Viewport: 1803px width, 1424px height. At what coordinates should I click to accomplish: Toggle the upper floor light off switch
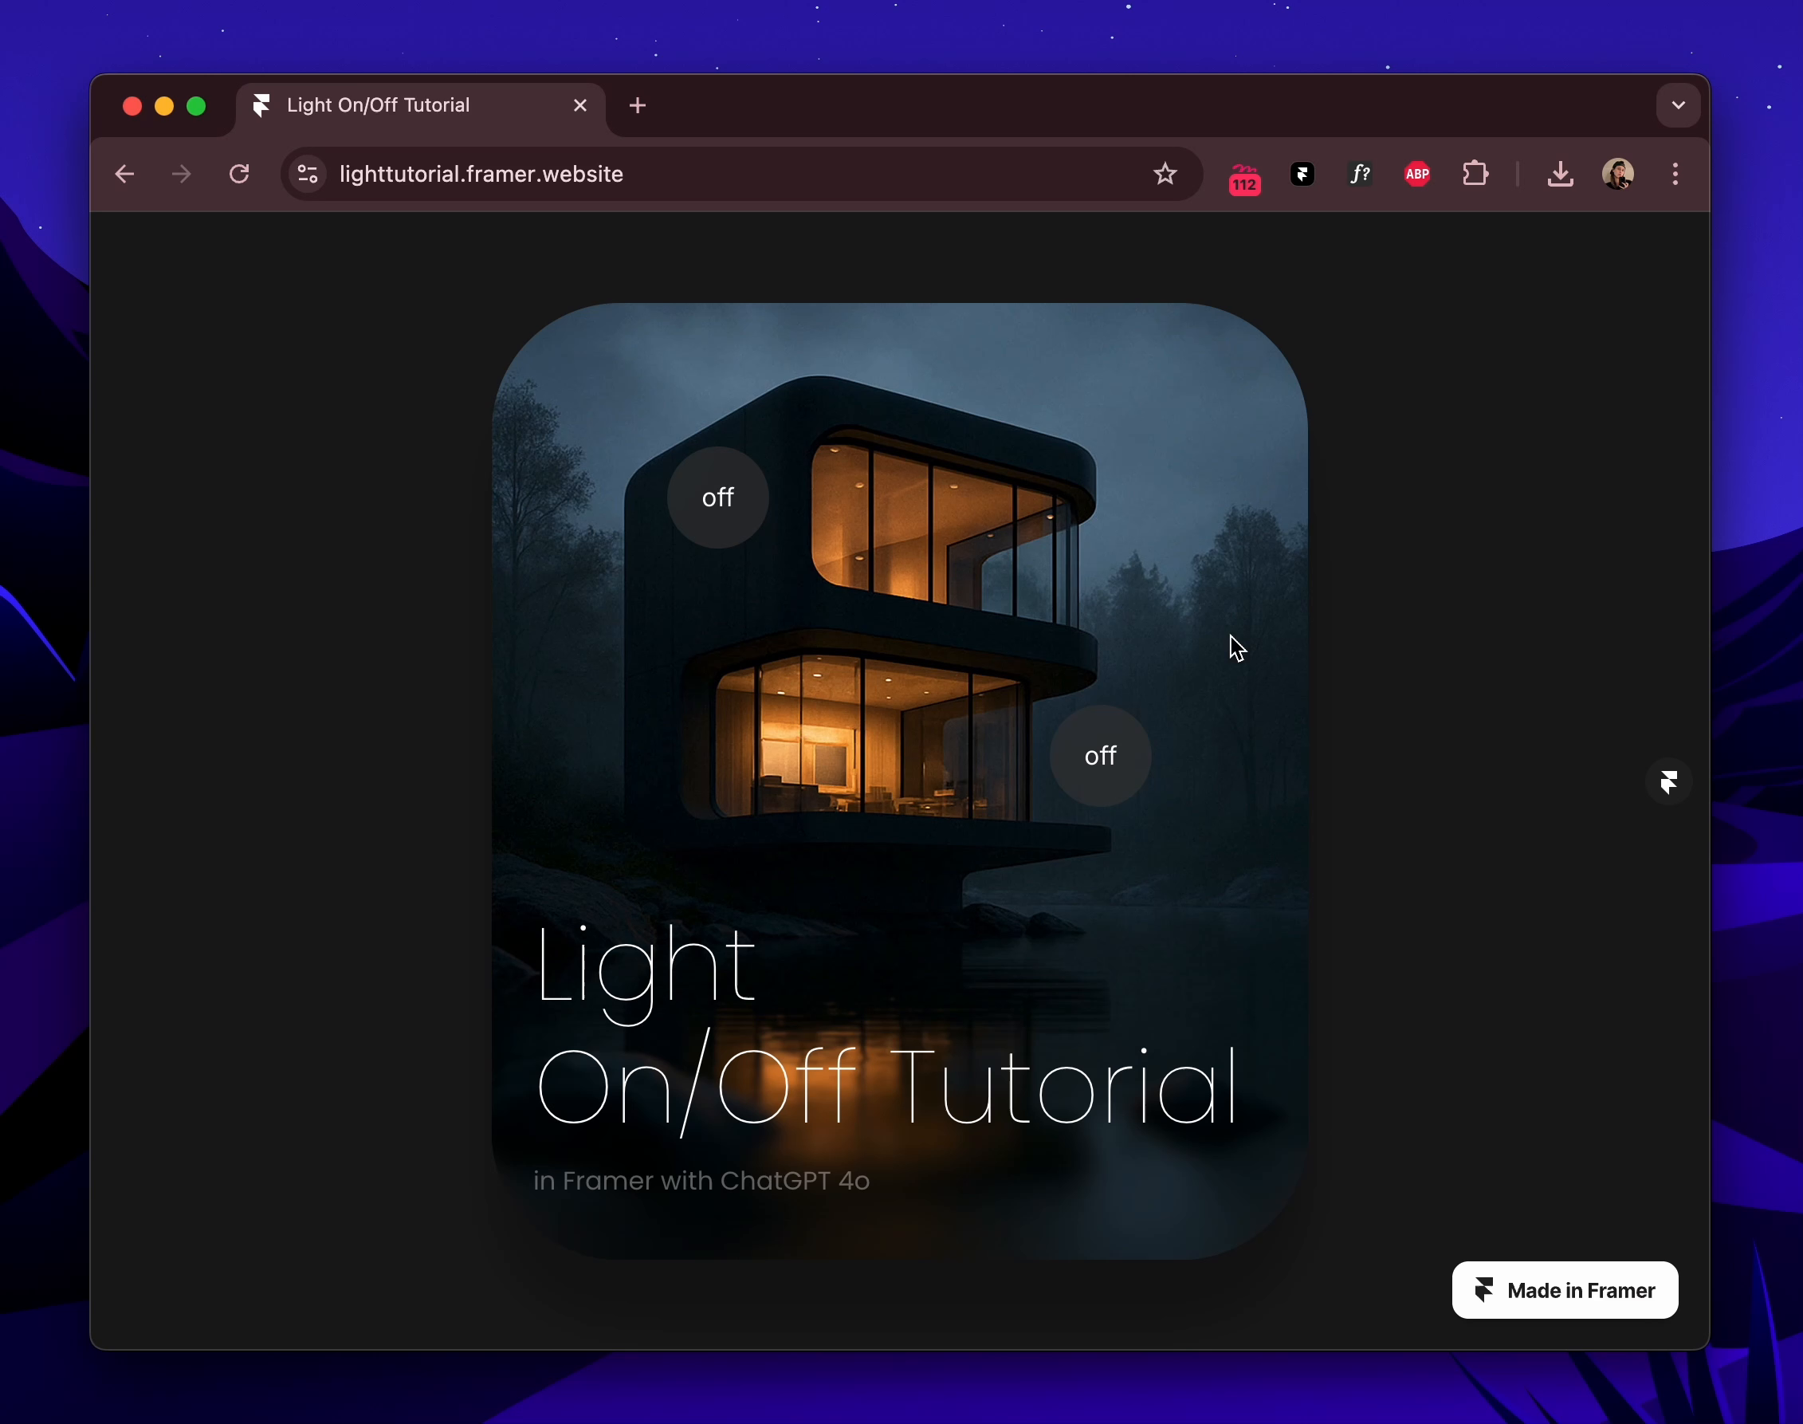tap(717, 498)
